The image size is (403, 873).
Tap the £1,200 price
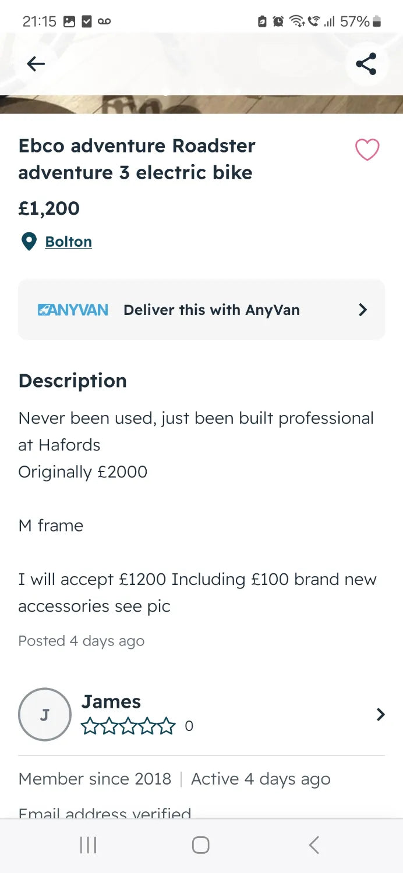(49, 208)
